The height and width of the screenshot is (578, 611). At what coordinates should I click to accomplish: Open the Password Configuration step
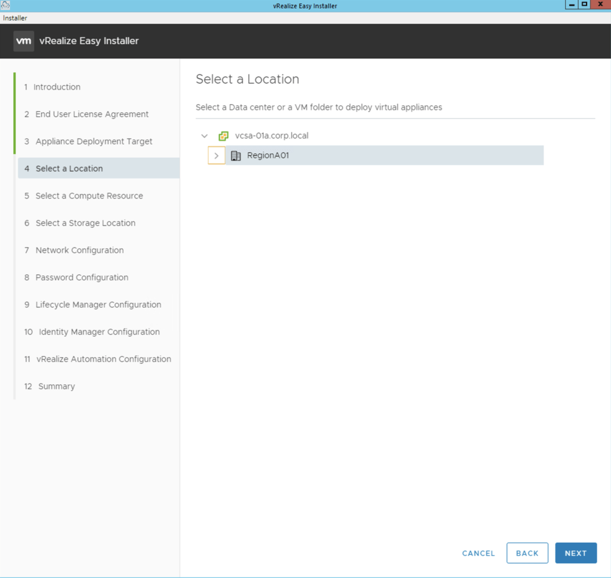(82, 277)
